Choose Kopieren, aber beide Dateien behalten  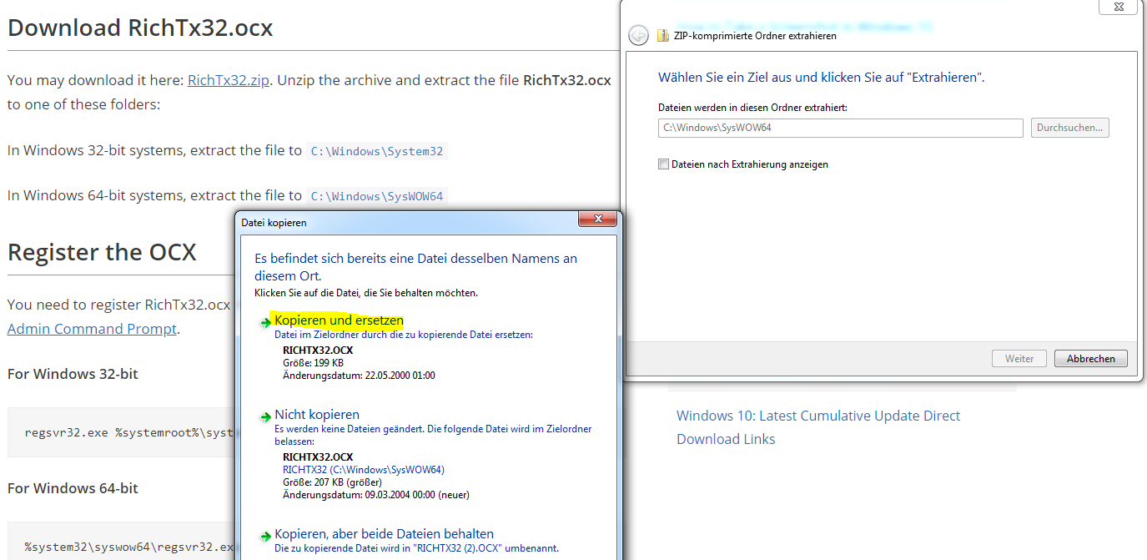pos(384,533)
